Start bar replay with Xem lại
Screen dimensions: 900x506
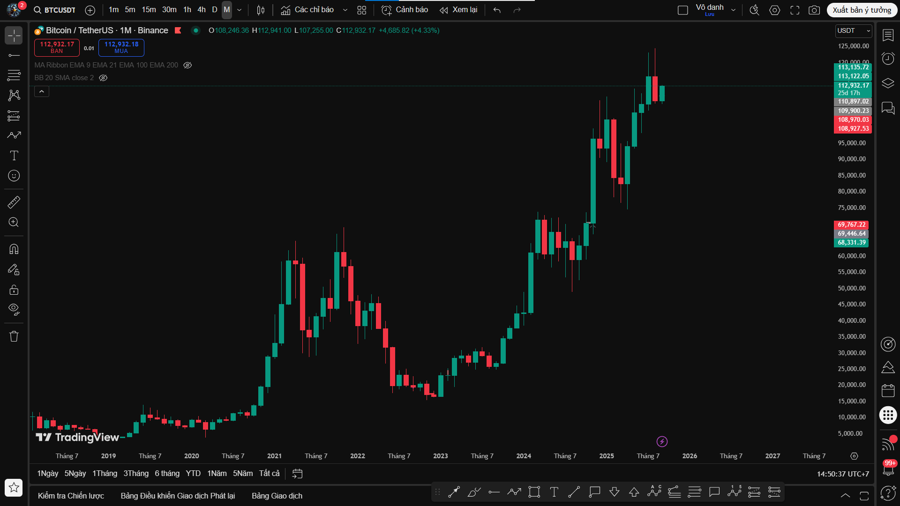click(x=458, y=10)
